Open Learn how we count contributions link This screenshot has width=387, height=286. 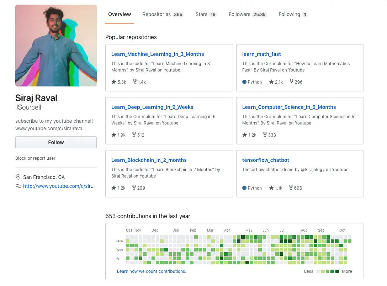(x=152, y=271)
